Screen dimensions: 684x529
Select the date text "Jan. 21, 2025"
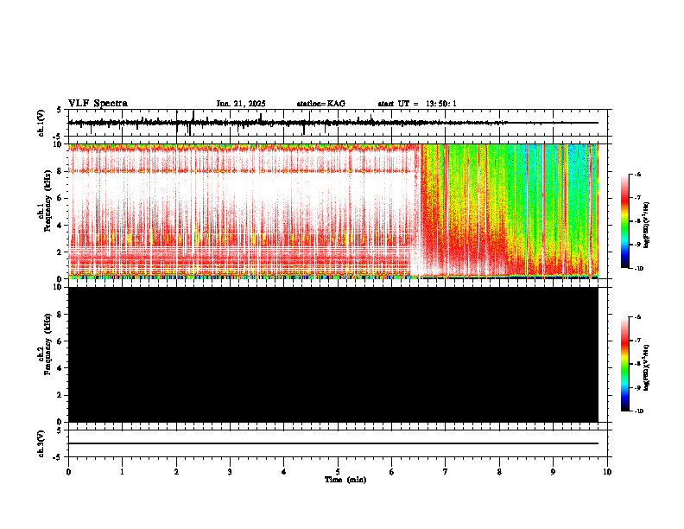[x=241, y=104]
